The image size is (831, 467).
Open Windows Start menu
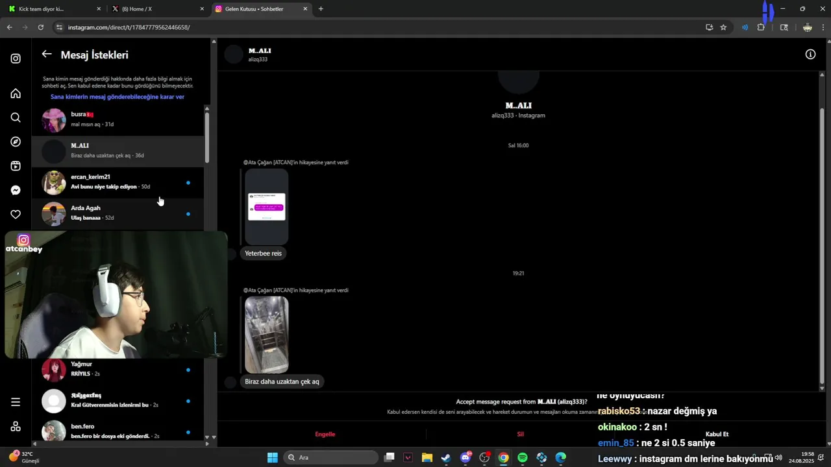[x=273, y=458]
